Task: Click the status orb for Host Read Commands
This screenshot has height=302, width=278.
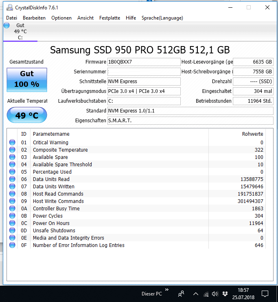Action: click(12, 194)
